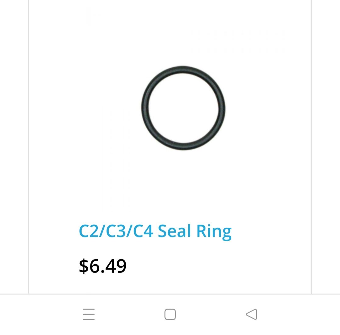Click the "C2/C3/C4" part of the title

pyautogui.click(x=116, y=231)
